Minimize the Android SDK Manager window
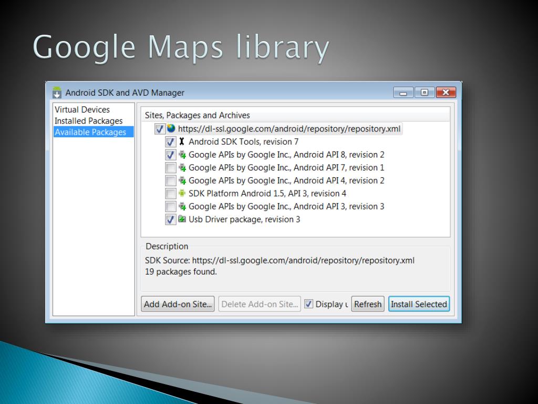Viewport: 538px width, 404px height. 403,93
